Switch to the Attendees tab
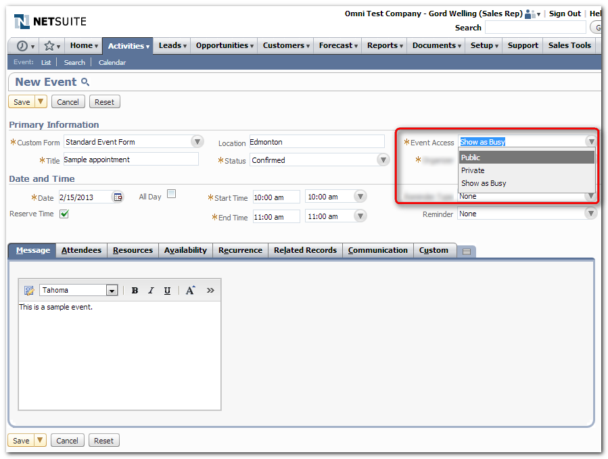The image size is (608, 459). tap(81, 250)
